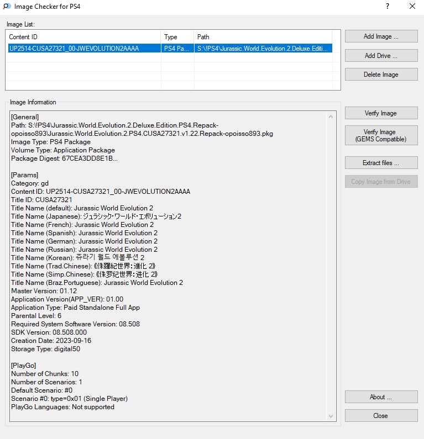Screen dimensions: 424x439
Task: Click the Title Name (Japanese) line
Action: 96,216
